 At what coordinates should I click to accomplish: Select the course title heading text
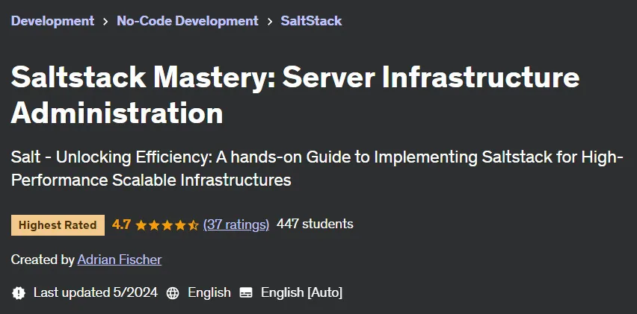click(x=295, y=95)
